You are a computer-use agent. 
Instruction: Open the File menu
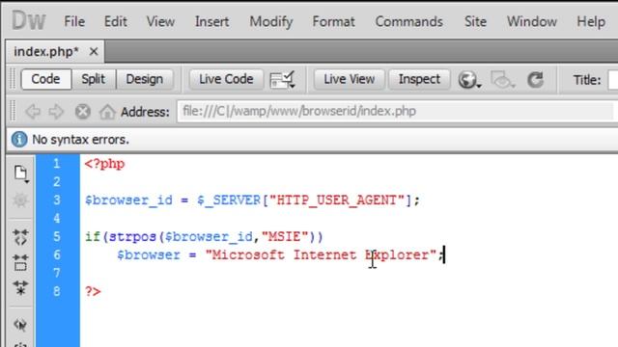point(74,21)
